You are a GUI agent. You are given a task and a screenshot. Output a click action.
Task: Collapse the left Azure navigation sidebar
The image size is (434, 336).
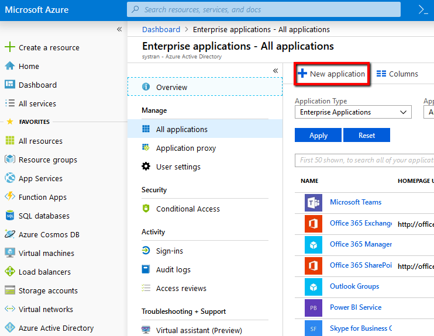(x=119, y=29)
